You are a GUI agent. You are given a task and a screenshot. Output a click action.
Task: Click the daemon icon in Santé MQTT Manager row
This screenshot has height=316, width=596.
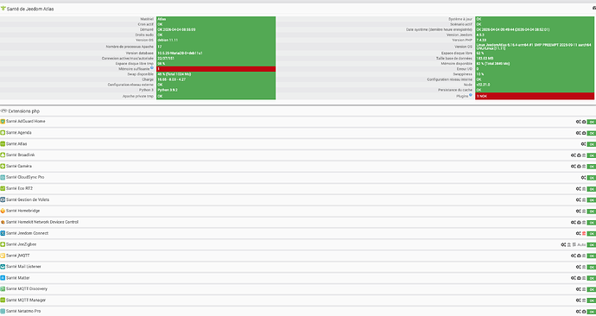(x=584, y=300)
